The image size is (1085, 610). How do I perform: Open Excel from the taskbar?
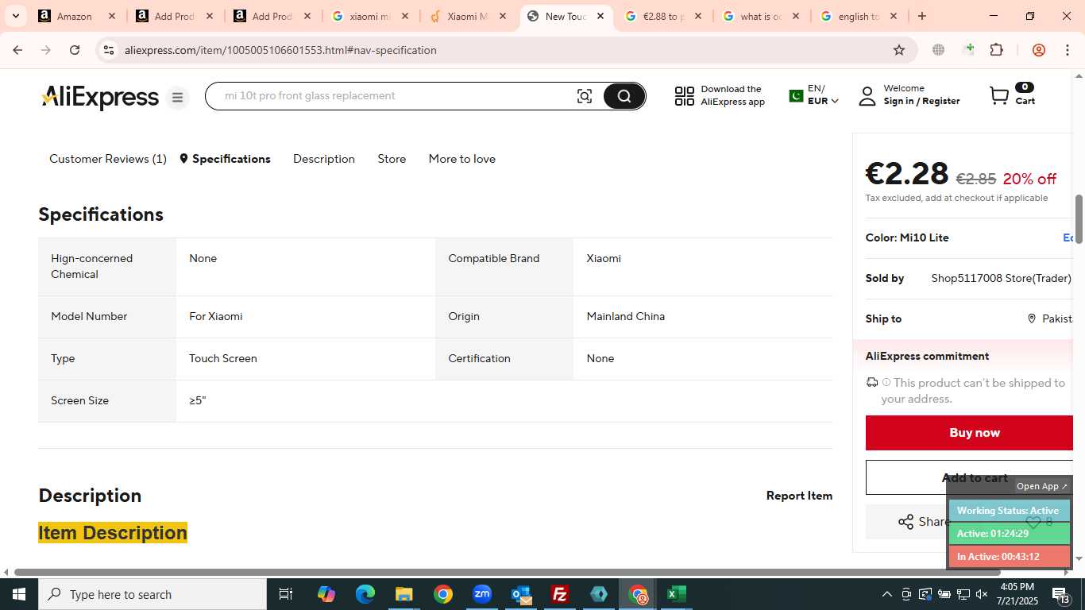[676, 594]
